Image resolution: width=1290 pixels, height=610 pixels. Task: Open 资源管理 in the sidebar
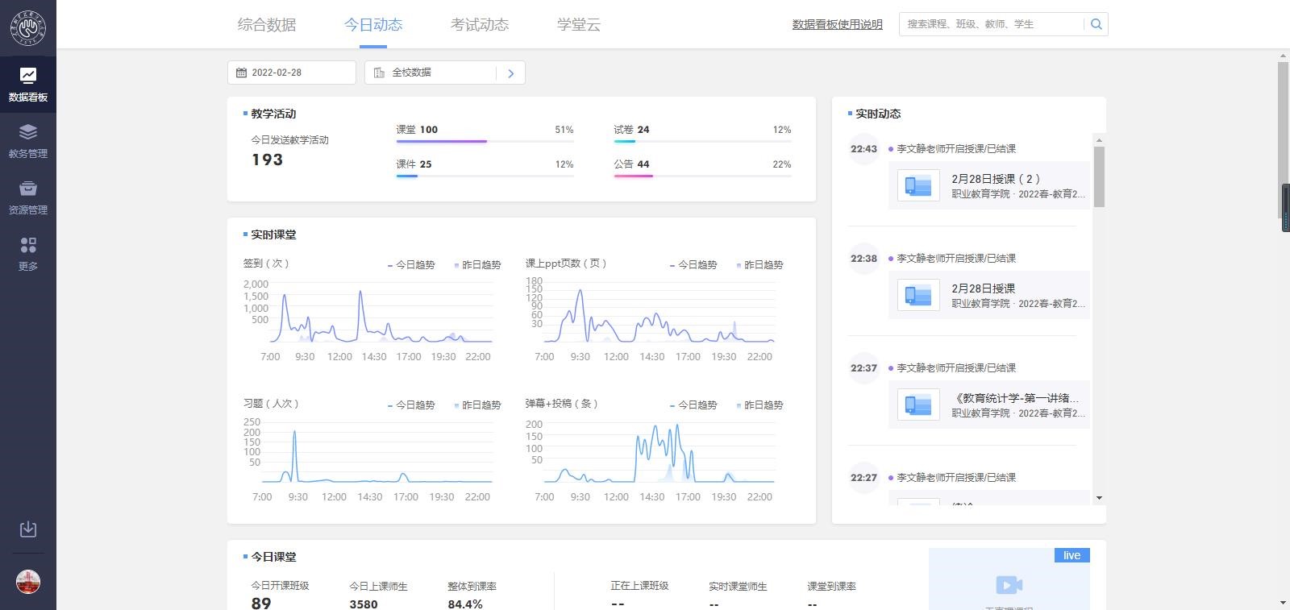(x=28, y=197)
